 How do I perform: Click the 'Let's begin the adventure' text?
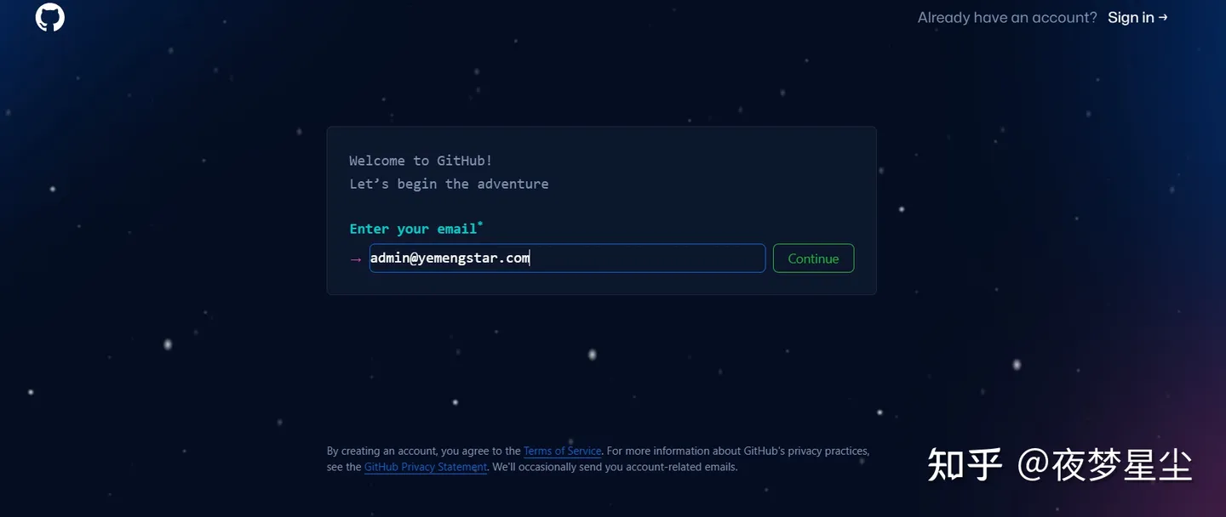point(449,184)
